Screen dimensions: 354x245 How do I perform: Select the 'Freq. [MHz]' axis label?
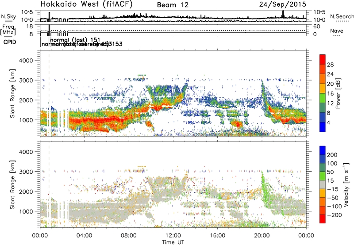click(x=8, y=30)
